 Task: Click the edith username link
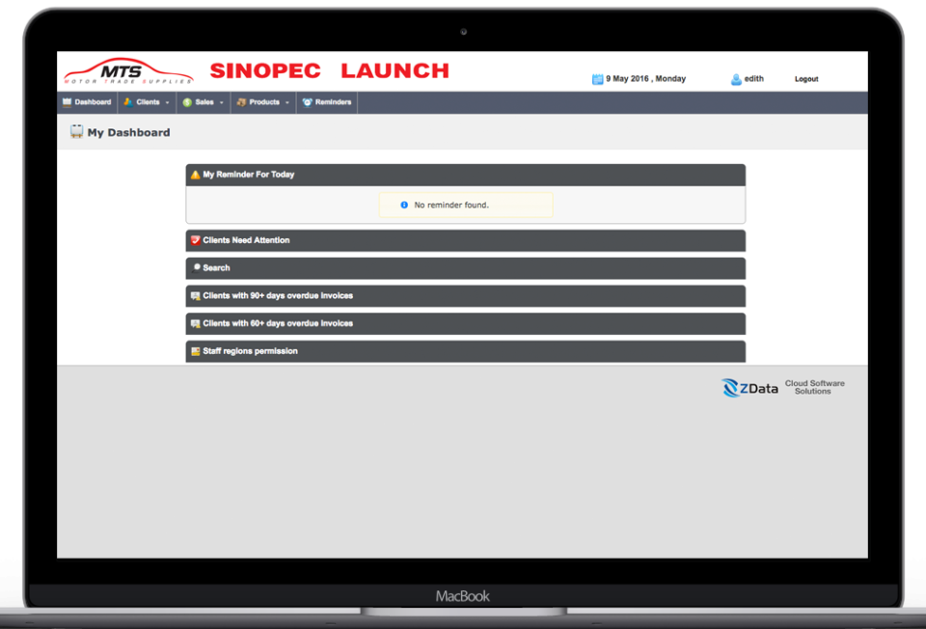(x=753, y=79)
